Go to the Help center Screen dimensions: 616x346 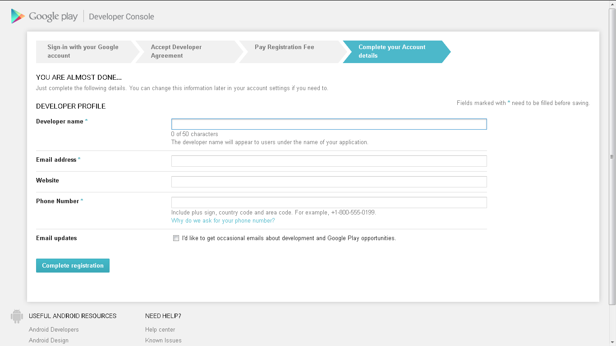(x=160, y=329)
